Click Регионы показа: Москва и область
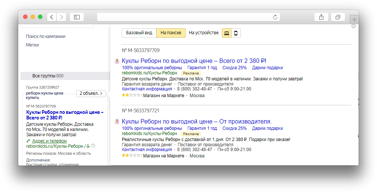Viewport: 377px width, 192px height. (58, 154)
